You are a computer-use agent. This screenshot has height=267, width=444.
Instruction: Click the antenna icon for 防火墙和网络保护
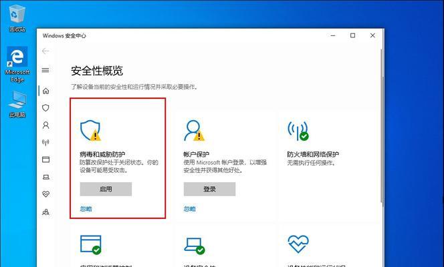point(298,131)
